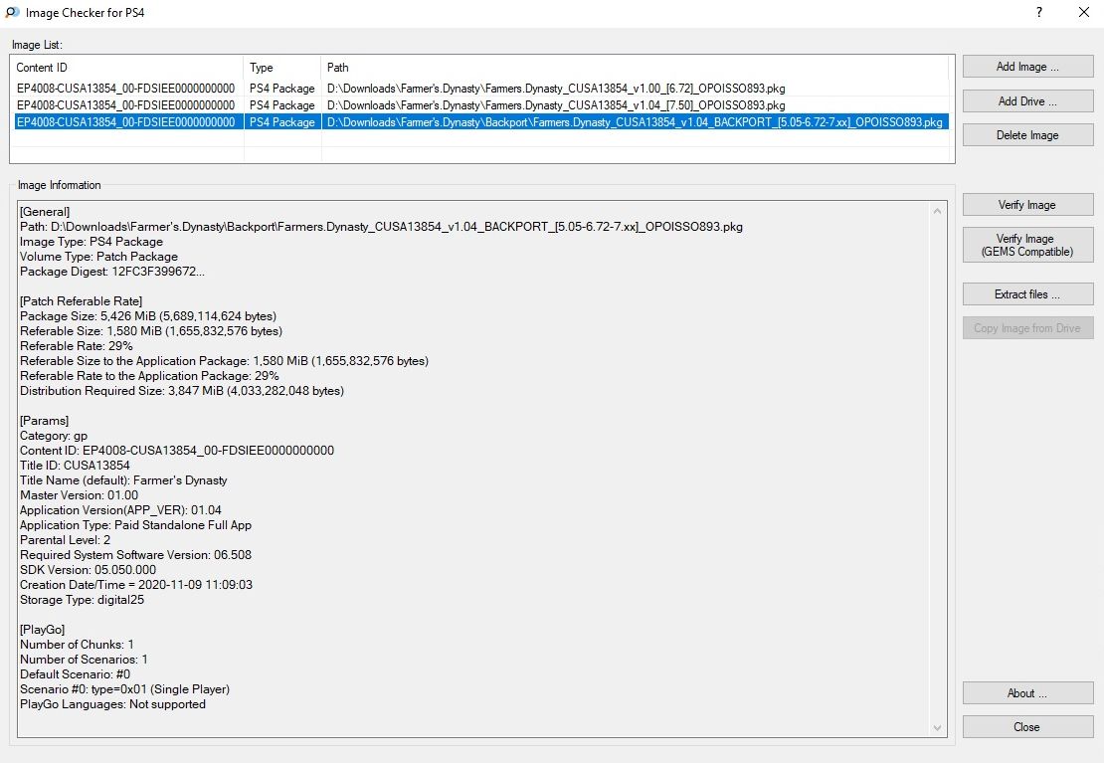Run Verify Image (GEMS Compatible)
The image size is (1104, 763).
pyautogui.click(x=1027, y=246)
